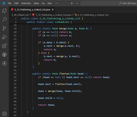Open the File menu
137x117 pixels.
(x=10, y=3)
